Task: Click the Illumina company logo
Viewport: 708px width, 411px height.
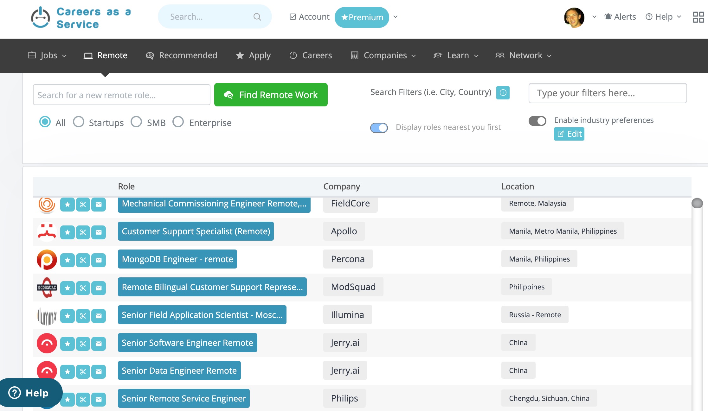Action: point(47,316)
